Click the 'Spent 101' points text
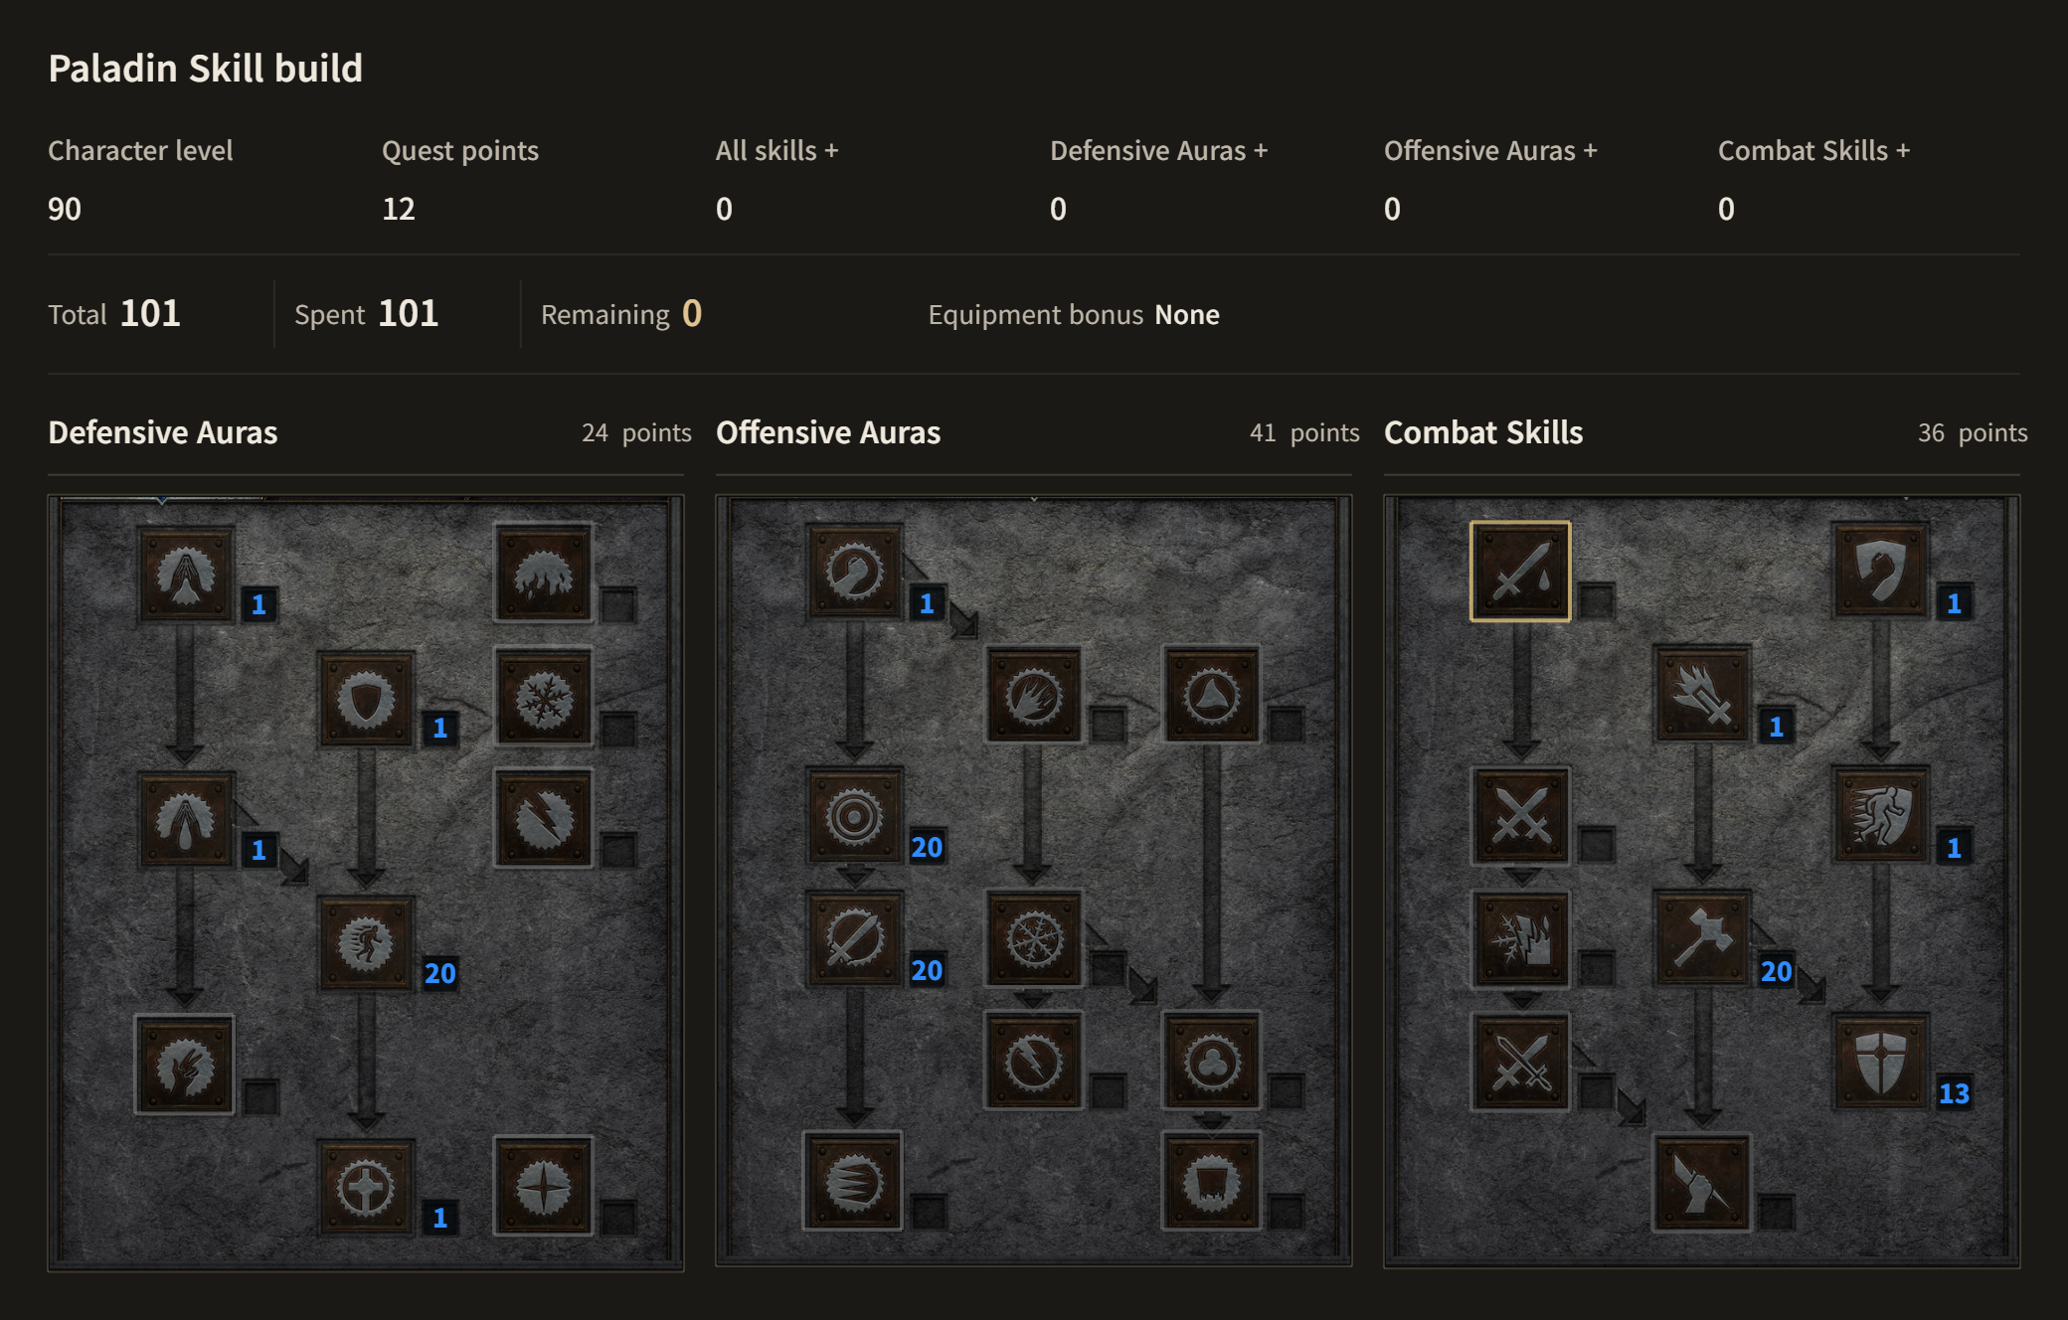The height and width of the screenshot is (1320, 2068). 367,314
